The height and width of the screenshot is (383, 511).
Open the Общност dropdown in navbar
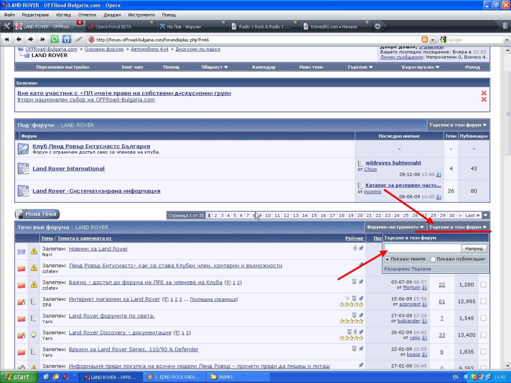point(215,67)
